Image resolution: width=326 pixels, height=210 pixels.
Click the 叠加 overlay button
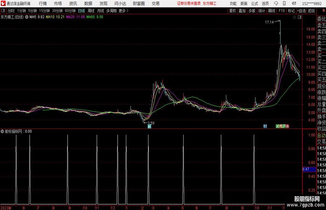click(242, 11)
